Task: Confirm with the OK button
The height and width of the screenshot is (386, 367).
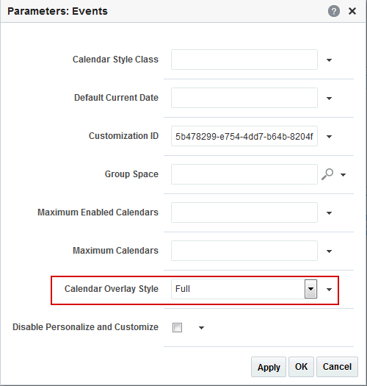Action: [301, 367]
